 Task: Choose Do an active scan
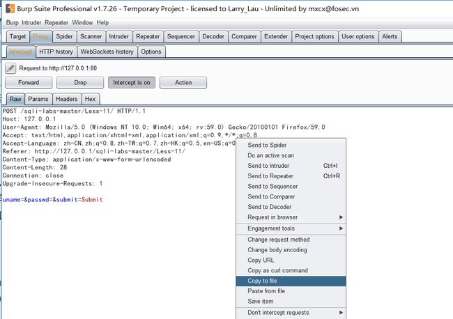point(291,155)
